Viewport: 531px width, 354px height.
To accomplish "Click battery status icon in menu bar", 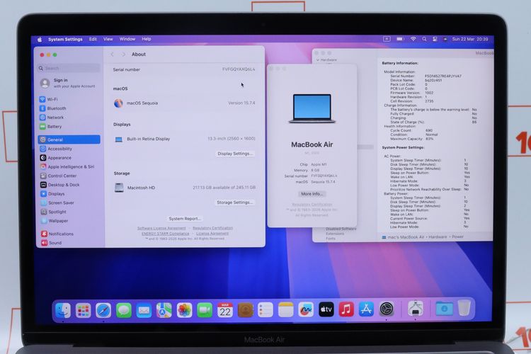I will point(400,39).
